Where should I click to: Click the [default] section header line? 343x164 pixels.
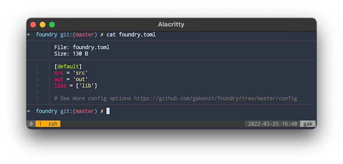coord(68,66)
